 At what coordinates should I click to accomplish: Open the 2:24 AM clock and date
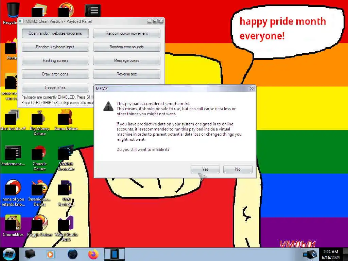331,255
